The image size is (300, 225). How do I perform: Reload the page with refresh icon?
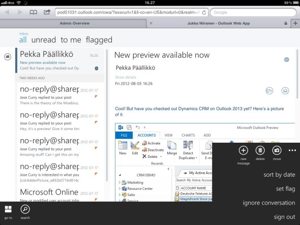(204, 12)
